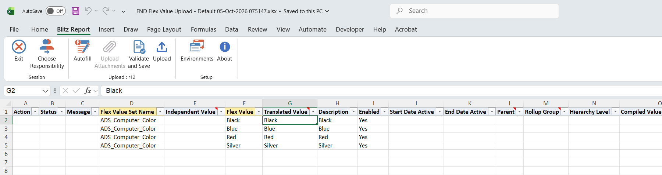Switch to the Formulas tab

(x=203, y=29)
